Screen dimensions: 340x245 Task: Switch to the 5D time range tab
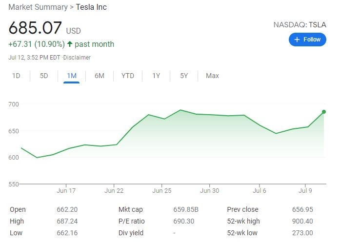[44, 76]
